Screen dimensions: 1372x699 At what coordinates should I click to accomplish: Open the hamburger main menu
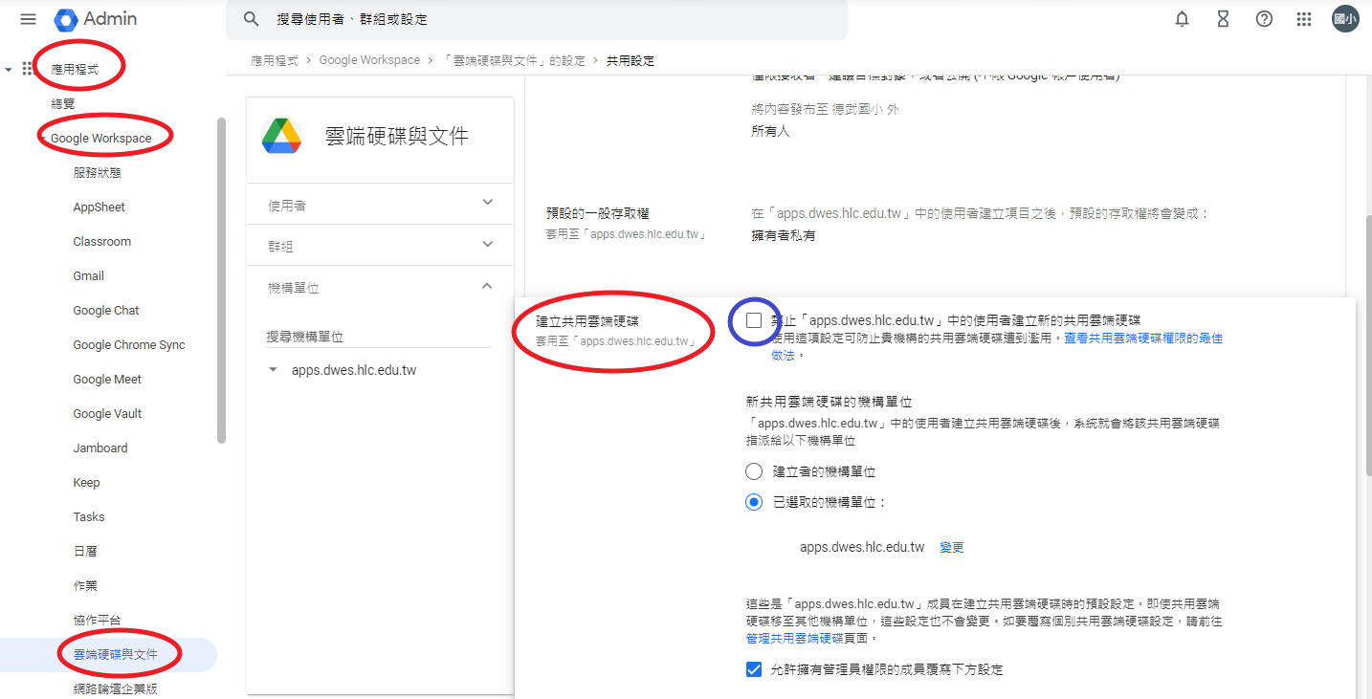click(28, 19)
